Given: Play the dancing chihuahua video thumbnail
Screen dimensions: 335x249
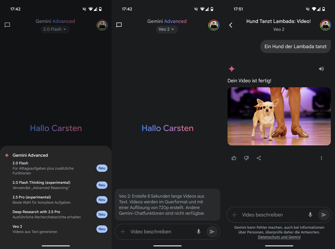Looking at the screenshot, I should [279, 116].
